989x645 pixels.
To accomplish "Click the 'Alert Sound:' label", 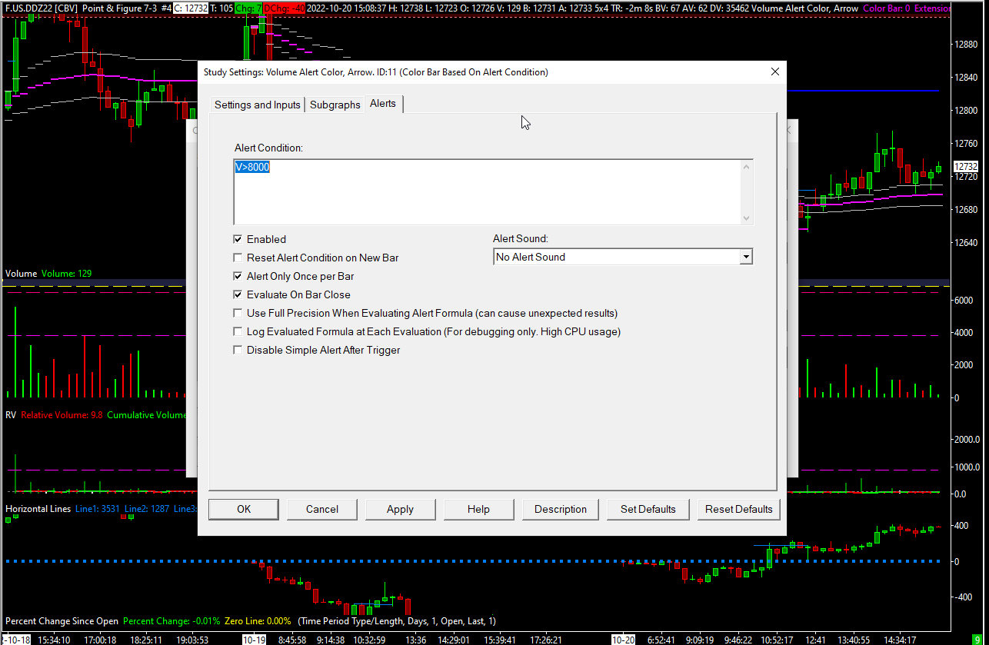I will (x=521, y=239).
